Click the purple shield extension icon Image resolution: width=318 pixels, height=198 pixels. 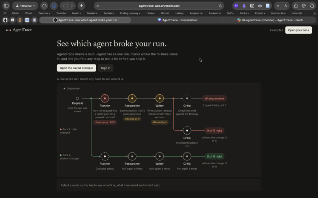click(x=236, y=5)
